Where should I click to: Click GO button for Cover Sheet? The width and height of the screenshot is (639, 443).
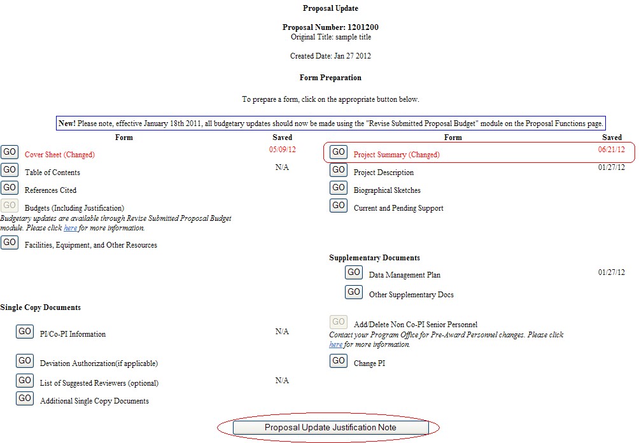click(10, 152)
